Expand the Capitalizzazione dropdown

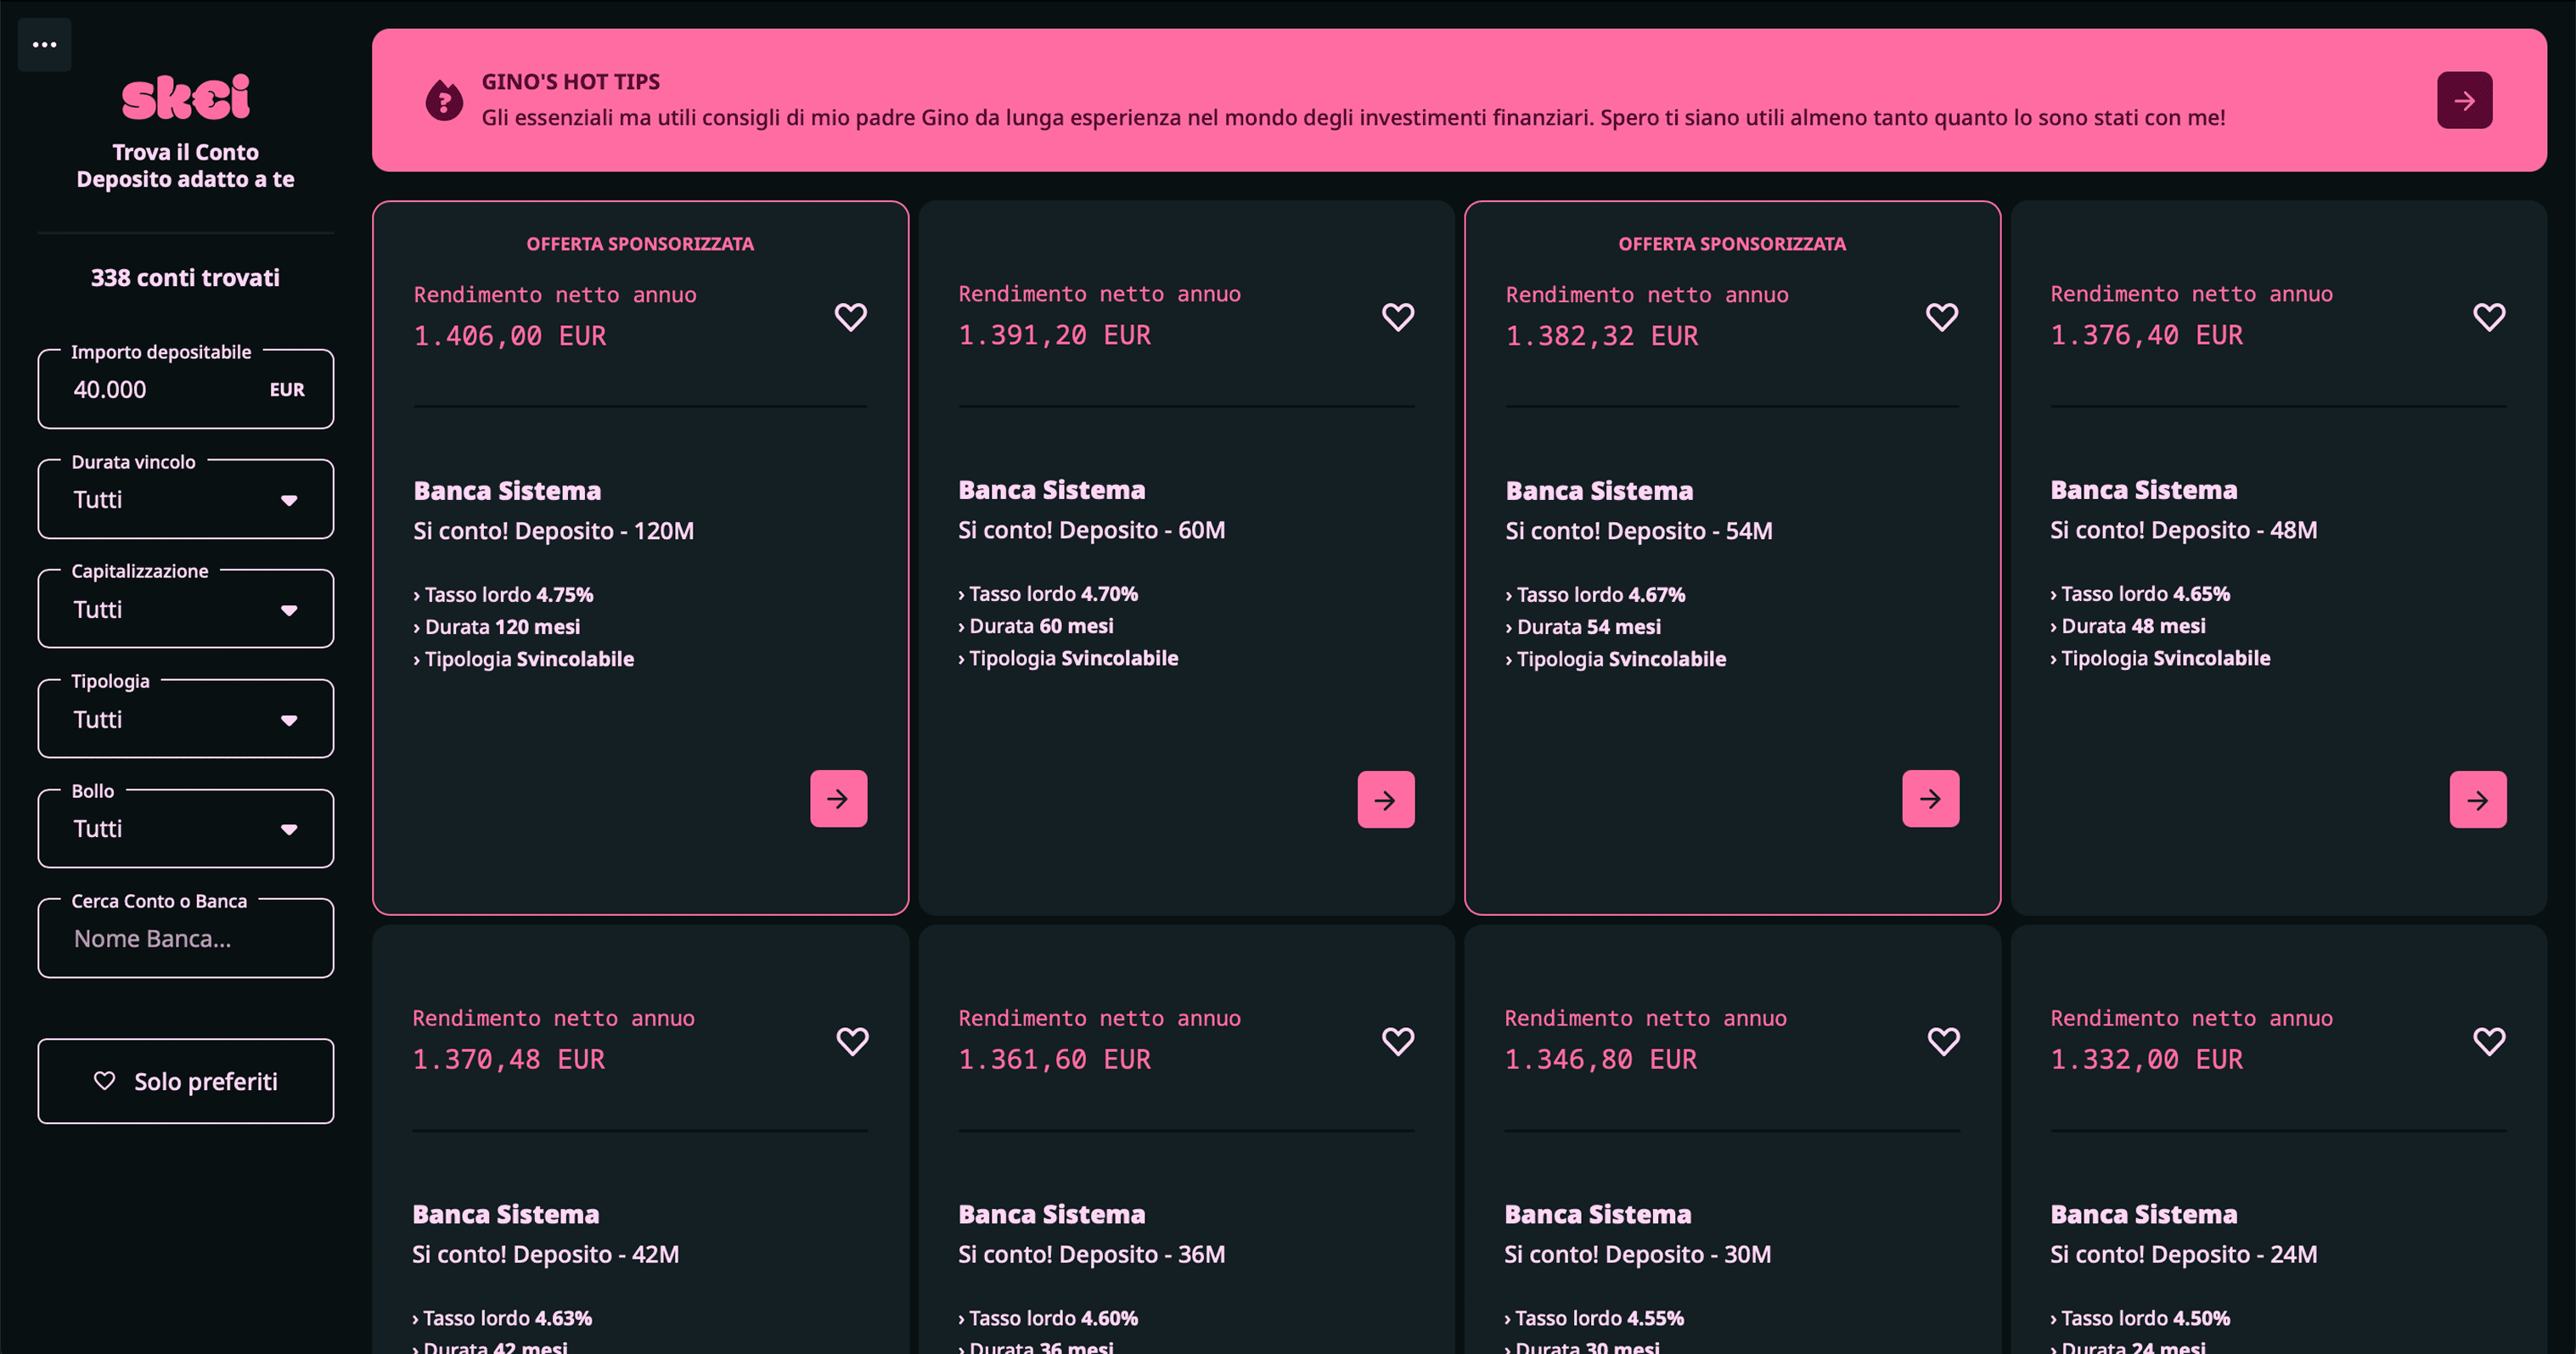pos(186,609)
